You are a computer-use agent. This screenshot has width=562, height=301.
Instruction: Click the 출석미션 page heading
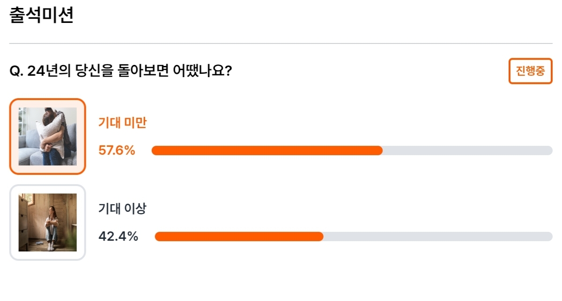[41, 15]
